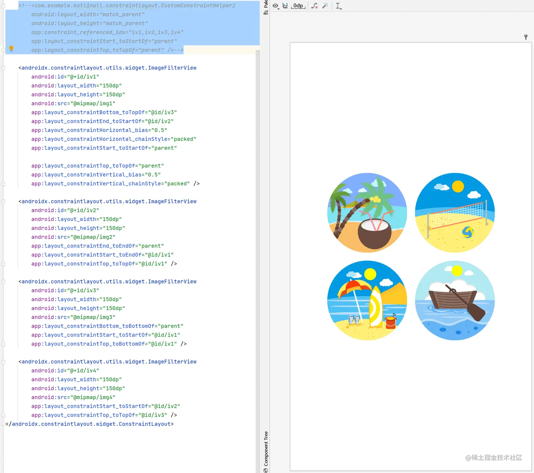Click the commented CustomConstraintHelper2 tag line
Screen dimensions: 534x473
[127, 5]
